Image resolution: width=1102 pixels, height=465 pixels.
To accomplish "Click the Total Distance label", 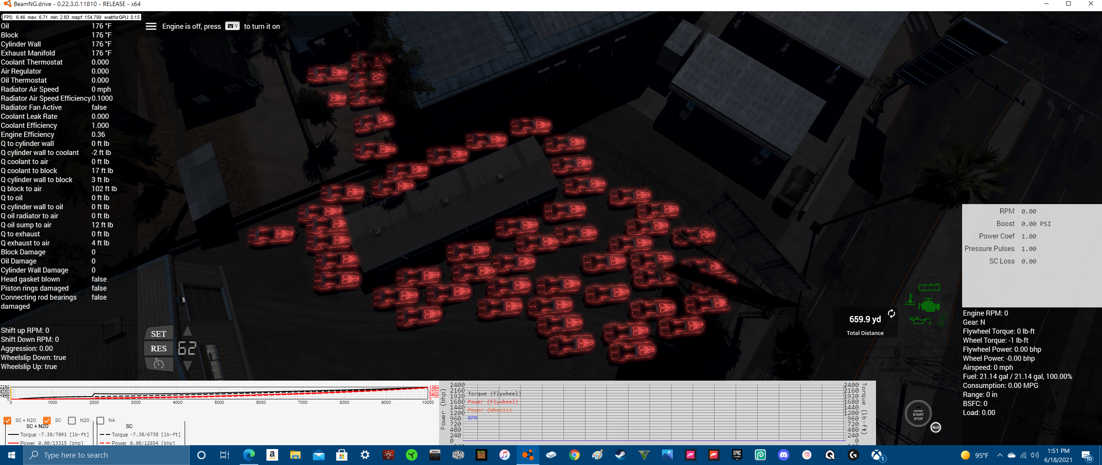I will (x=865, y=333).
